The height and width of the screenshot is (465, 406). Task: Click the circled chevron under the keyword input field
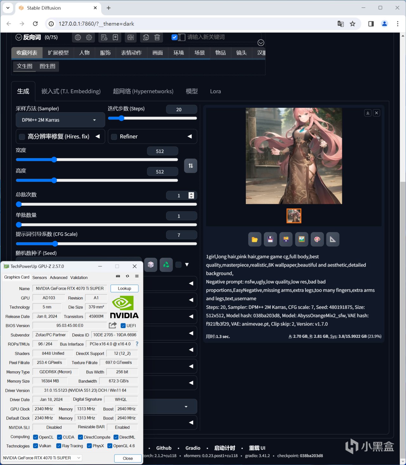coord(261,43)
